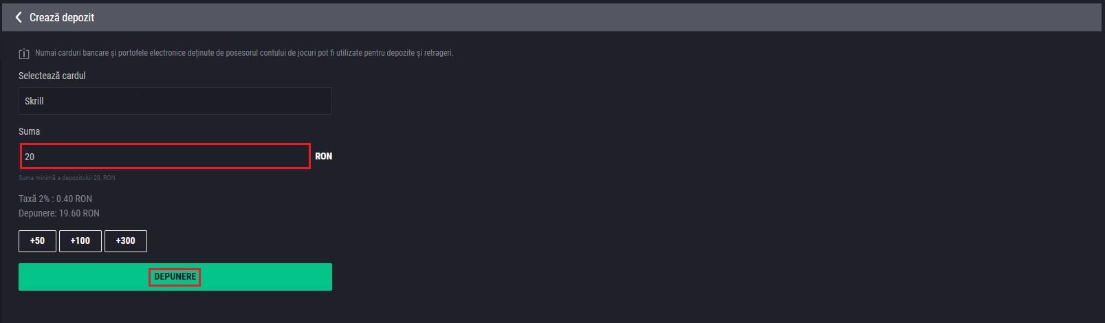Add 100 with the +100 button
Viewport: 1105px width, 323px height.
coord(80,241)
